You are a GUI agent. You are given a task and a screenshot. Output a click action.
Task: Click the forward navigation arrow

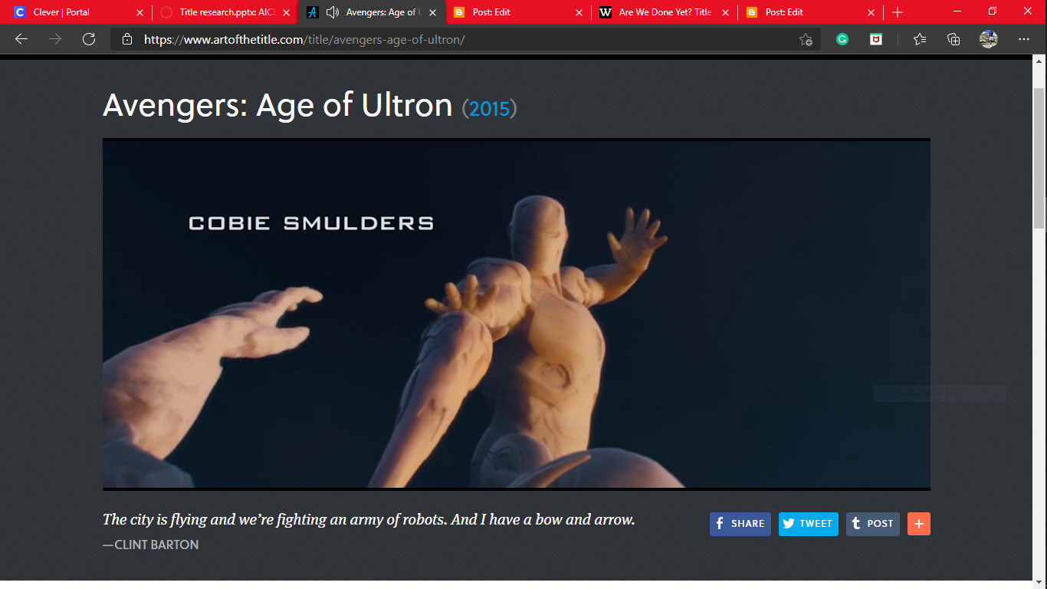[55, 39]
